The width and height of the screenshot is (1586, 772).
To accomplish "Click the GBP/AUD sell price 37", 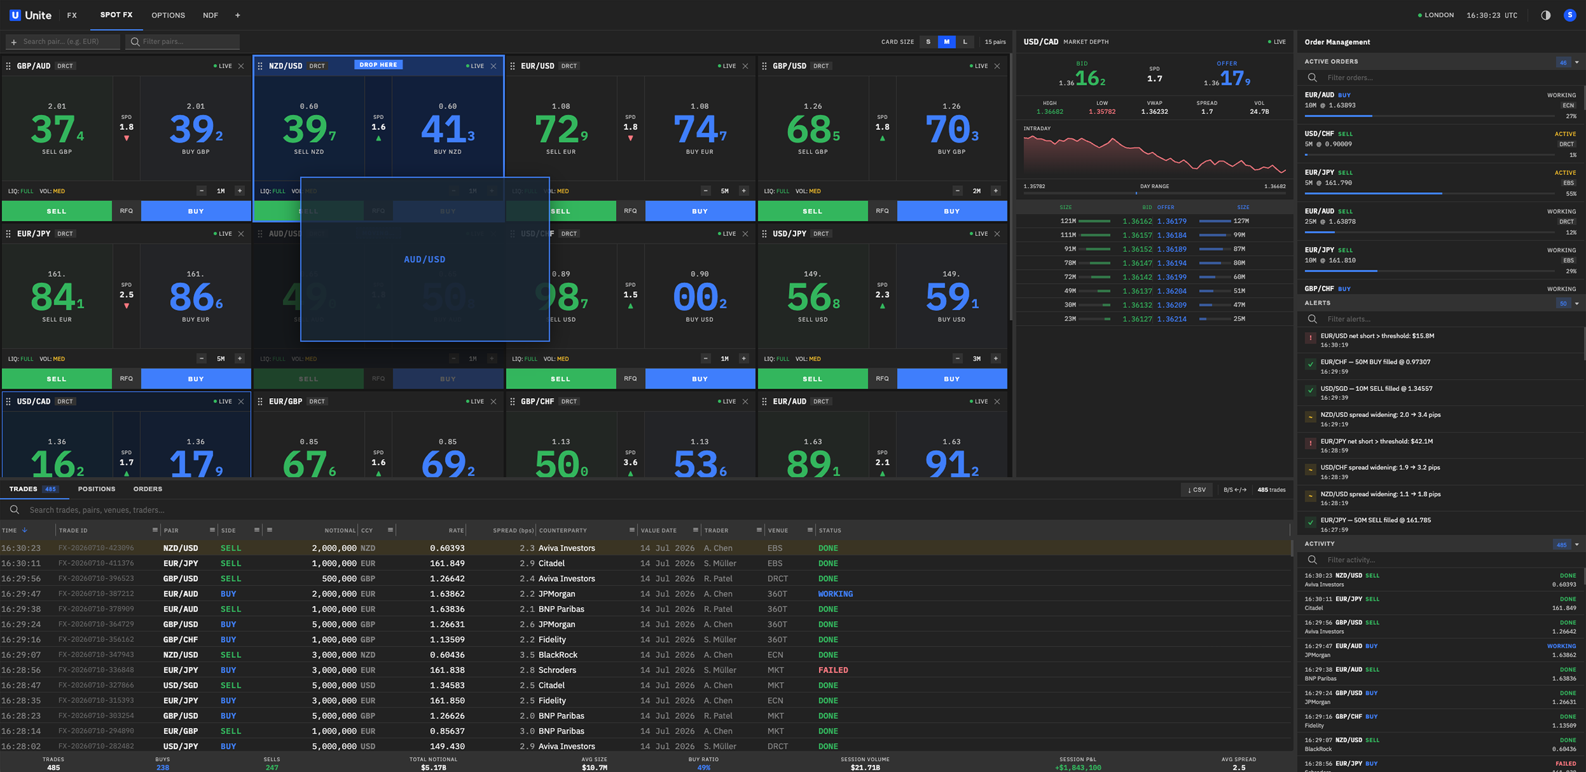I will point(57,129).
